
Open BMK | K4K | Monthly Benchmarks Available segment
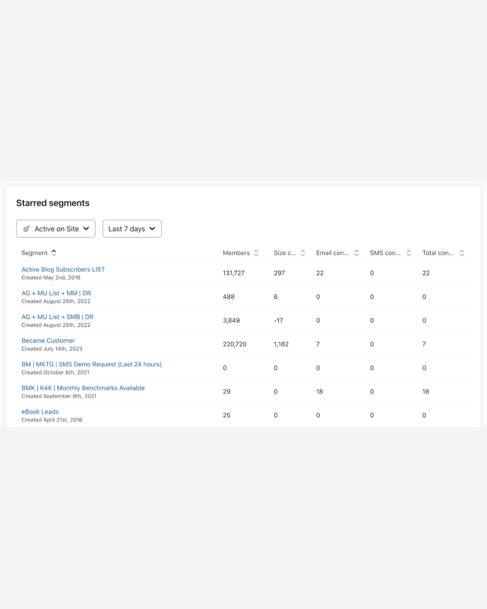tap(83, 388)
